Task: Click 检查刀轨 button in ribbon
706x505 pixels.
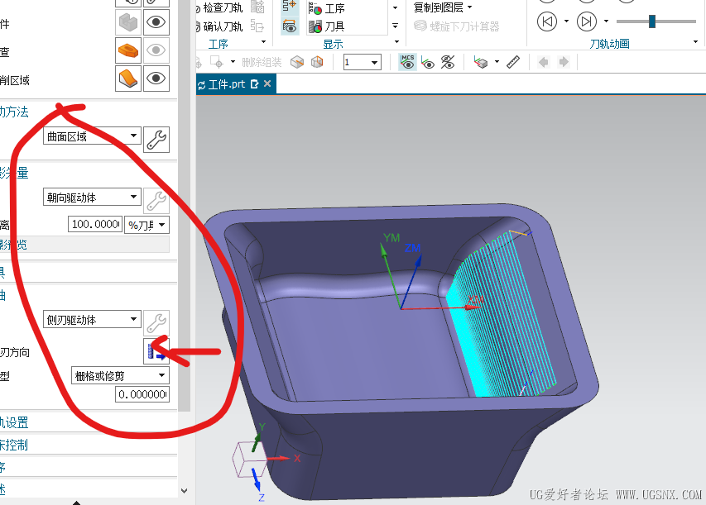Action: click(x=221, y=7)
